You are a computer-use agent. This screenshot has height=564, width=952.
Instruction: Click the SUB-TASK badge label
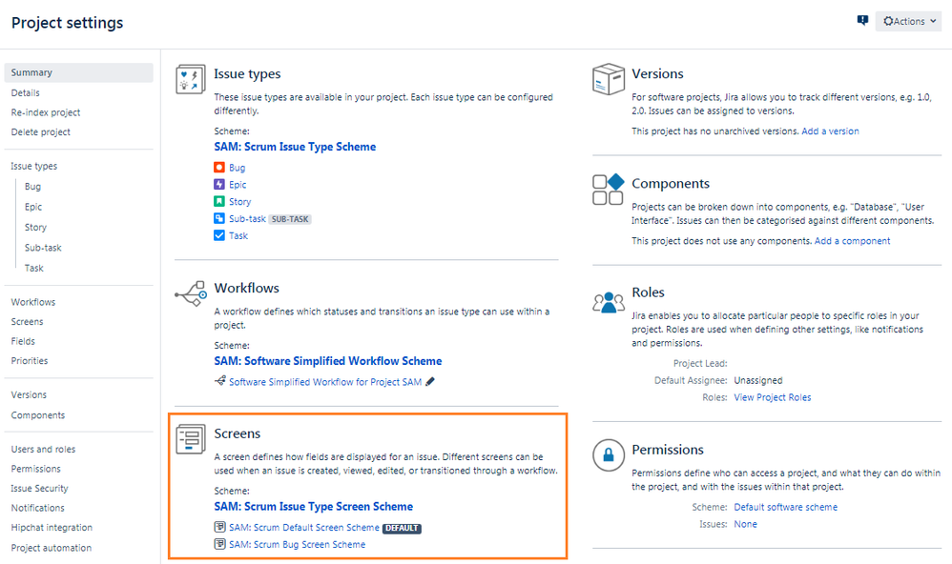(x=290, y=219)
